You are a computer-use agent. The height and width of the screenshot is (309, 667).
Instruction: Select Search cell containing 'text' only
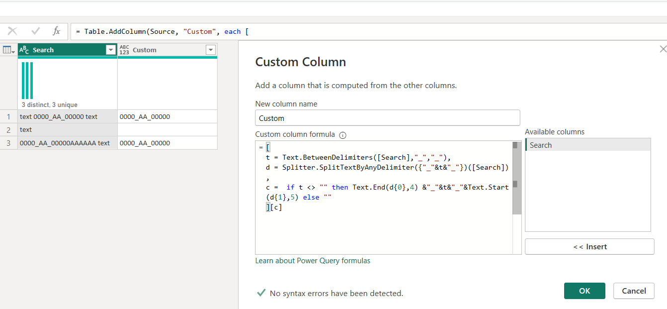click(68, 129)
